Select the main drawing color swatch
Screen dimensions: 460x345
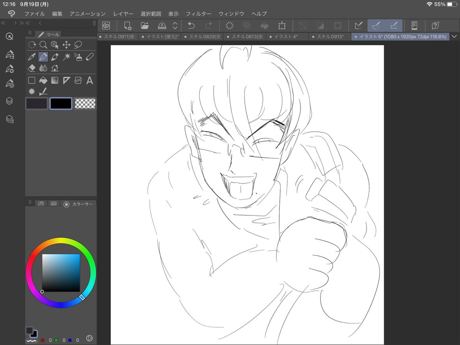pyautogui.click(x=37, y=103)
